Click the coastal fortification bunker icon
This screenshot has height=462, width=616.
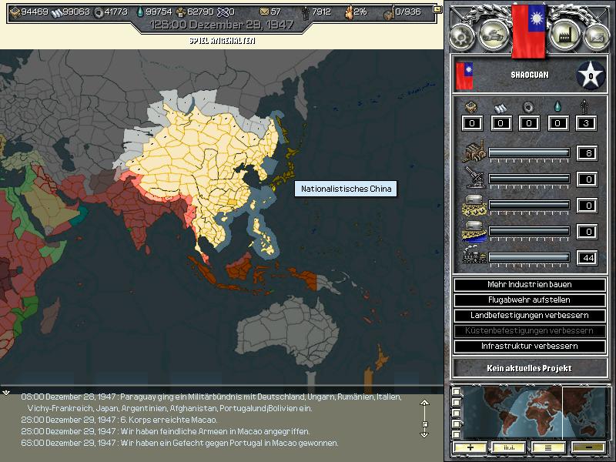pyautogui.click(x=474, y=230)
